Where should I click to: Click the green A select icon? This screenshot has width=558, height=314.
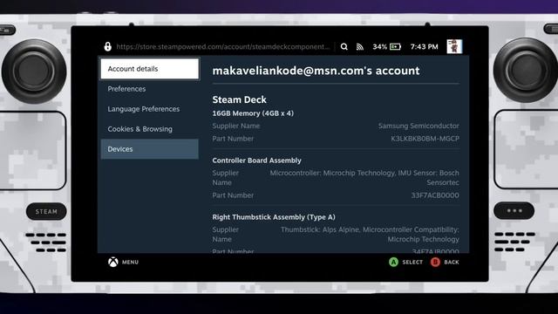[x=393, y=263]
